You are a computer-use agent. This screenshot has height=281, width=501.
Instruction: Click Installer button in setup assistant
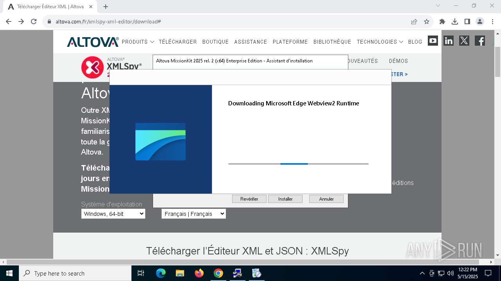[x=285, y=199]
